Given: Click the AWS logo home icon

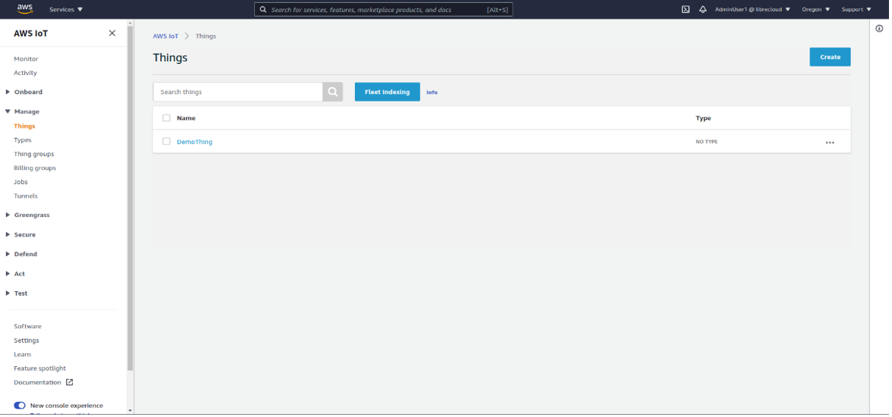Looking at the screenshot, I should pyautogui.click(x=25, y=9).
